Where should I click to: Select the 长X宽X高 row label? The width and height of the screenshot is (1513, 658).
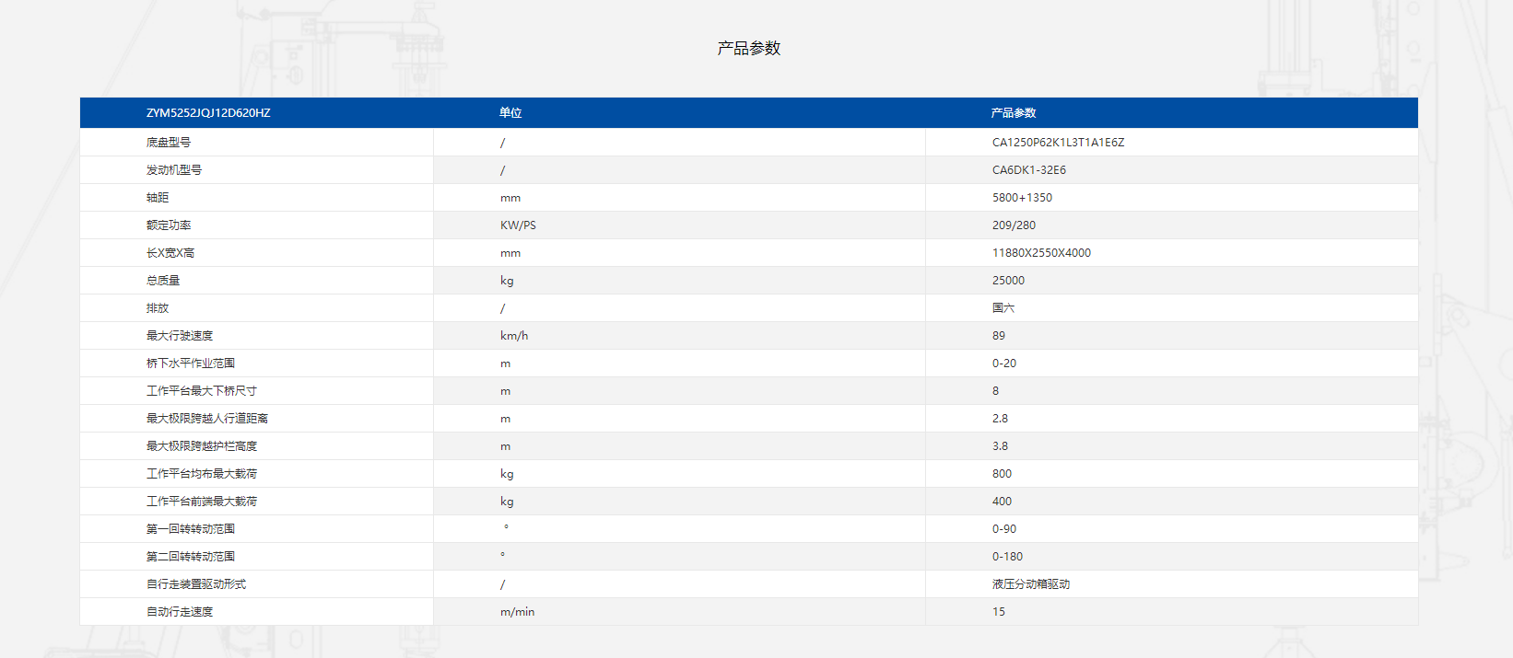170,253
